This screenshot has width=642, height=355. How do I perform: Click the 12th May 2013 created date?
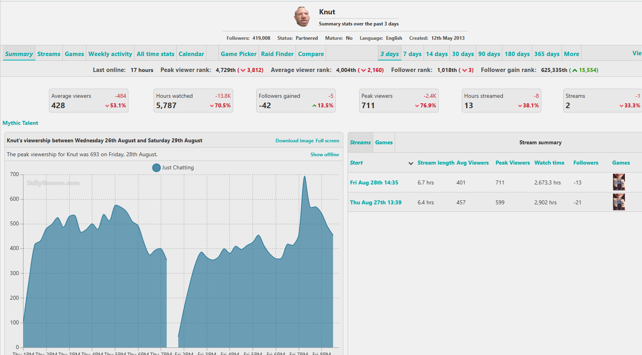448,38
